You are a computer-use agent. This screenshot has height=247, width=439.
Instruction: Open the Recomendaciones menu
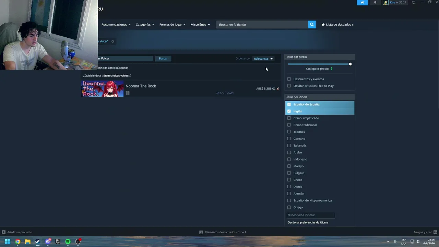tap(116, 24)
